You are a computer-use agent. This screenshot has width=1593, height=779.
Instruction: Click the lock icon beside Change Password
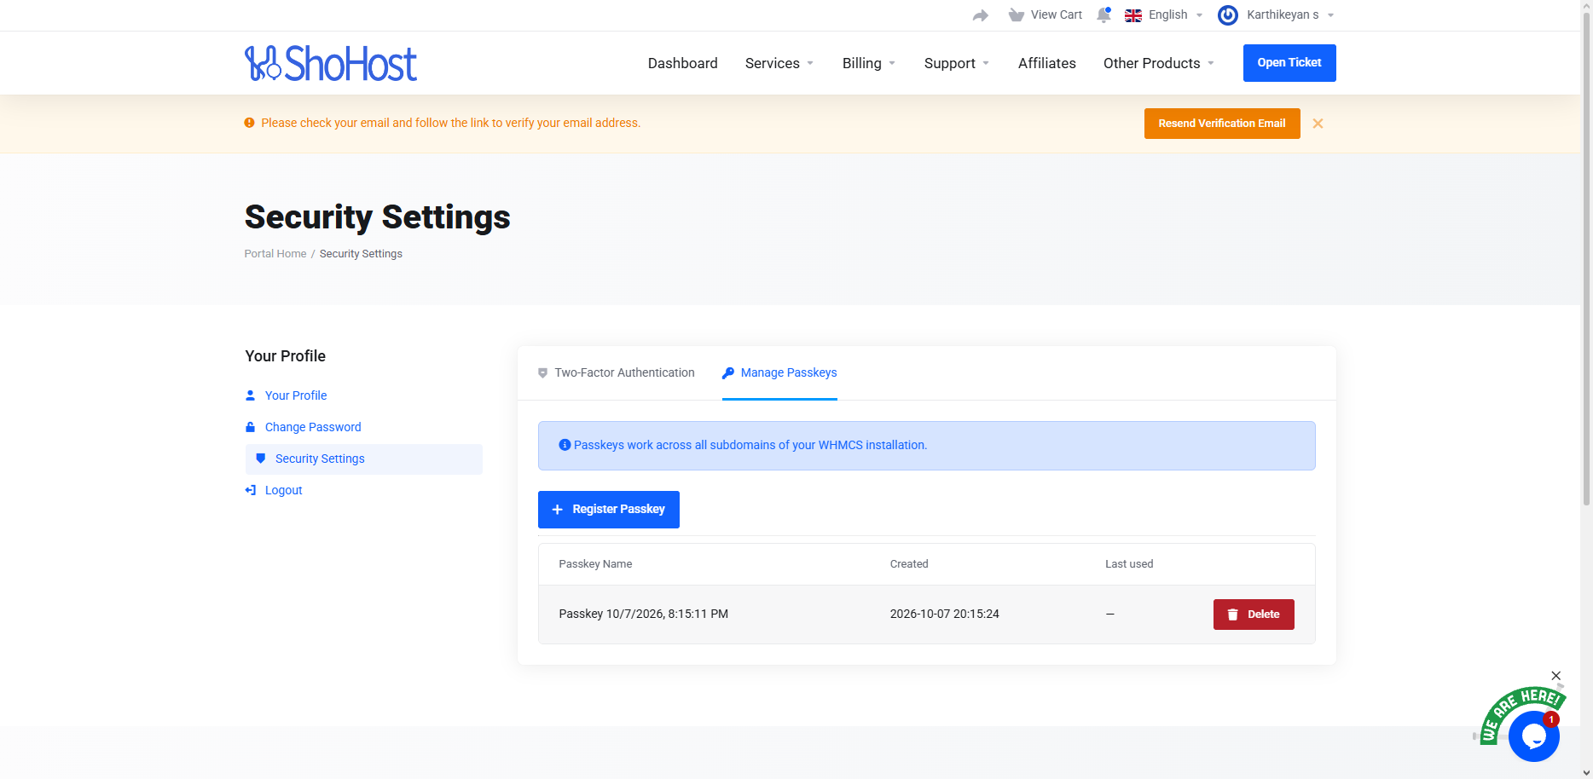pyautogui.click(x=250, y=427)
